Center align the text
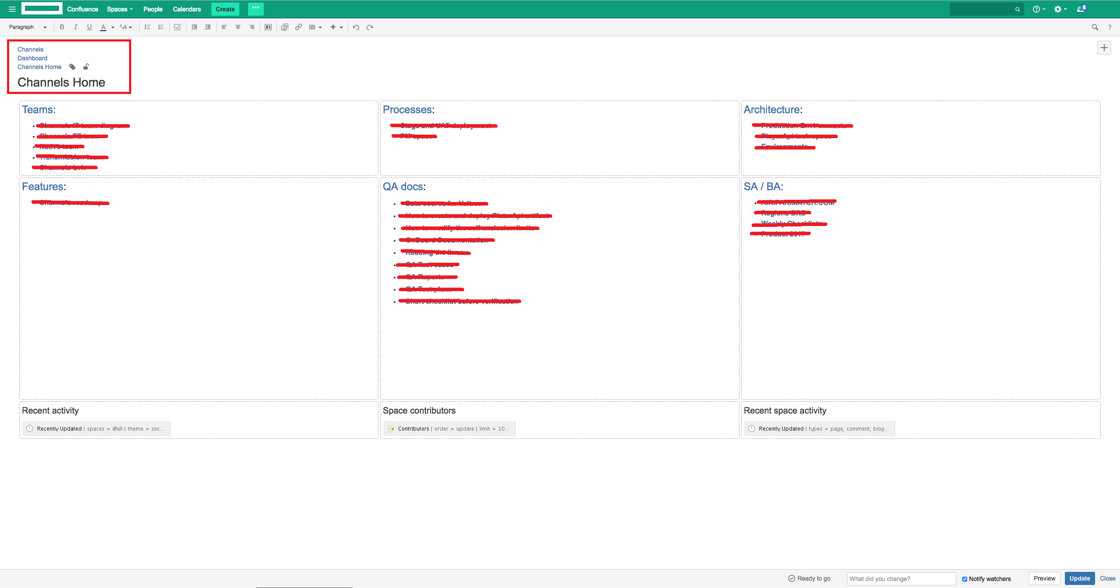 238,27
